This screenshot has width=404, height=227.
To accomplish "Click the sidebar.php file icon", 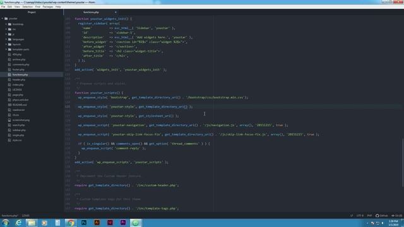I will (9, 130).
